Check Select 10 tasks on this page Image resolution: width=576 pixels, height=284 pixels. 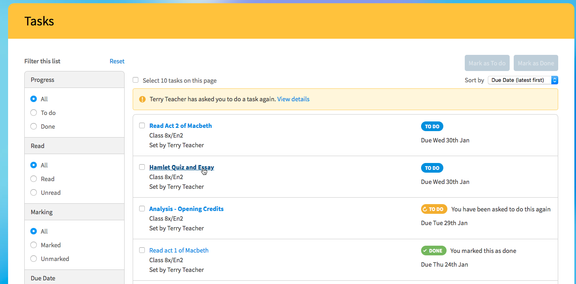pyautogui.click(x=136, y=80)
